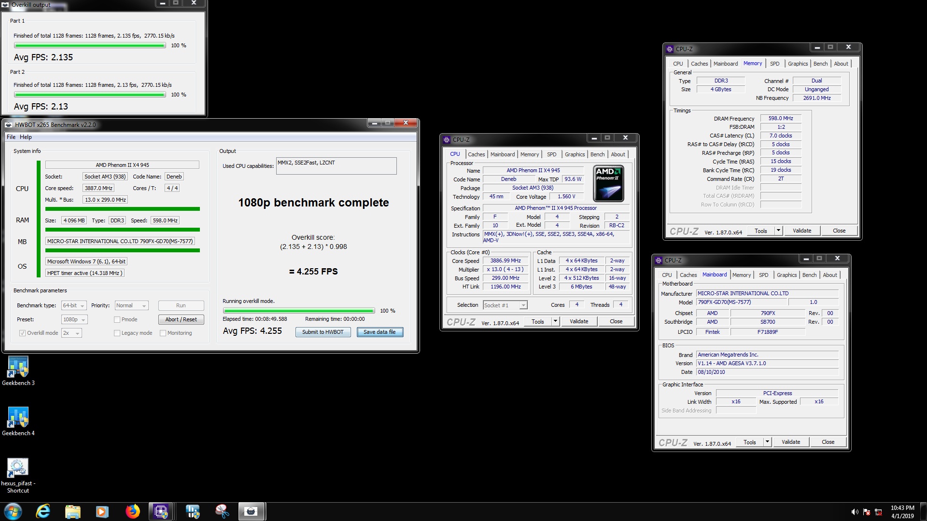Image resolution: width=927 pixels, height=521 pixels.
Task: Click Abort / Reset button
Action: pos(181,319)
